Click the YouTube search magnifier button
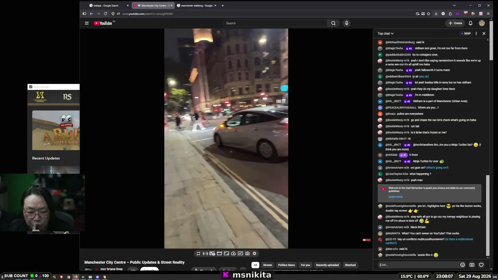The image size is (498, 280). click(x=333, y=23)
